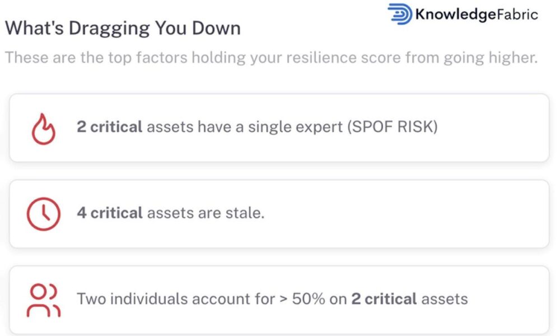Image resolution: width=560 pixels, height=336 pixels.
Task: Open the two individuals account card
Action: (279, 300)
